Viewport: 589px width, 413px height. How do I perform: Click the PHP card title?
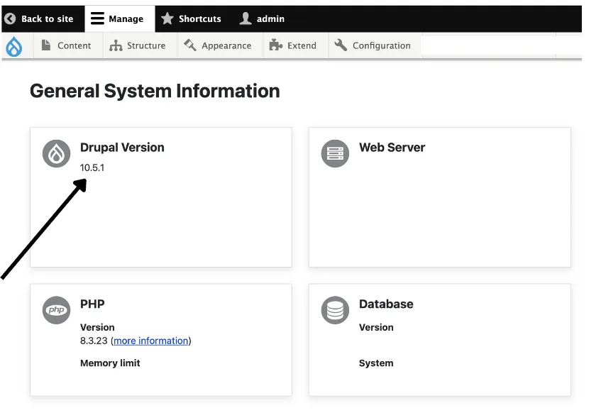(x=92, y=304)
